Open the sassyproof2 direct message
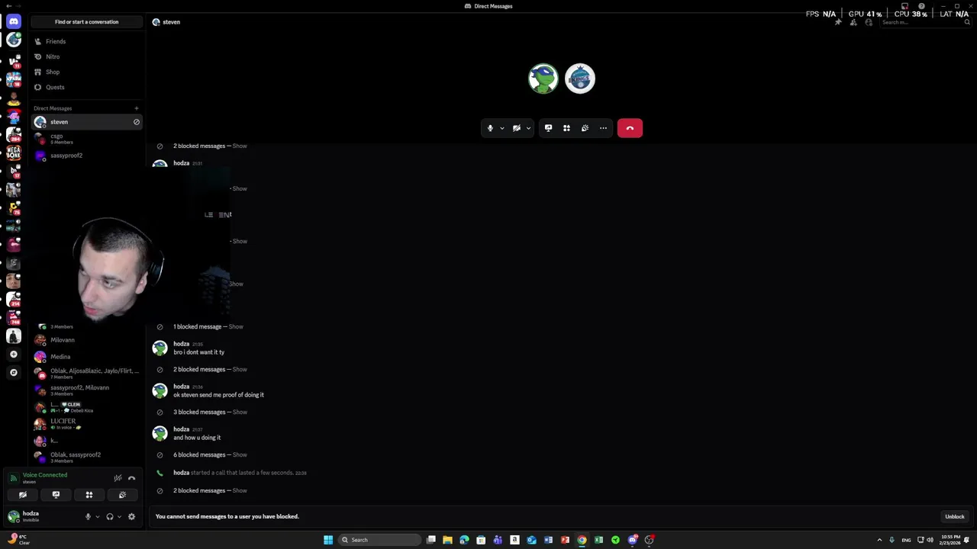The image size is (977, 549). pos(86,156)
